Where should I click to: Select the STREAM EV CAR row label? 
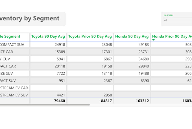coord(14,88)
